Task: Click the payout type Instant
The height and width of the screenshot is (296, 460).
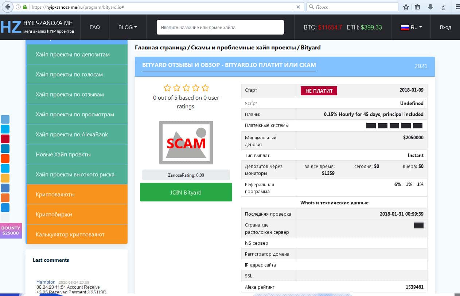Action: pyautogui.click(x=416, y=155)
